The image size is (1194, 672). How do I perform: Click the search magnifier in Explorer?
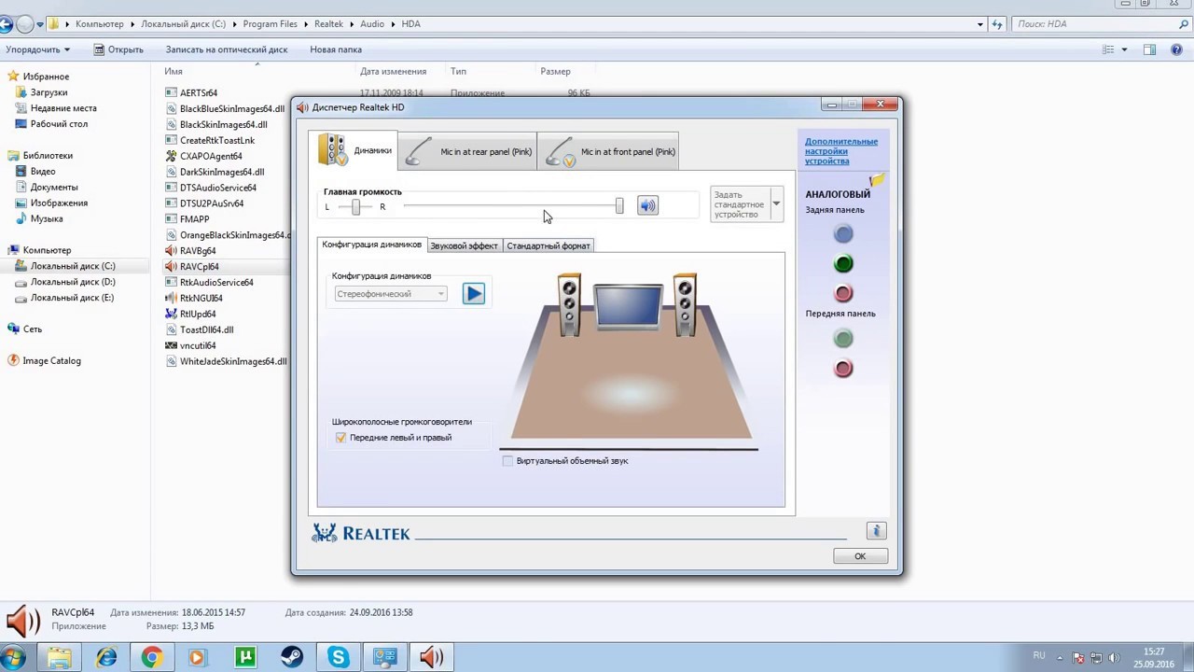pyautogui.click(x=1182, y=23)
